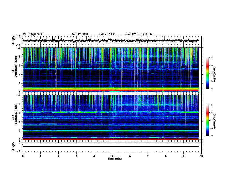
Task: Click the ch.1 frequency axis "4" tick label
Action: tap(20, 75)
